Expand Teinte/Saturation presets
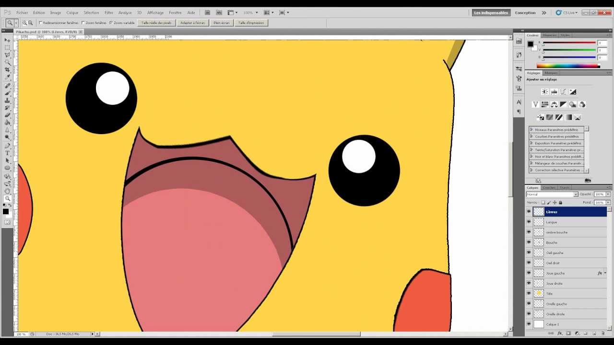 532,150
